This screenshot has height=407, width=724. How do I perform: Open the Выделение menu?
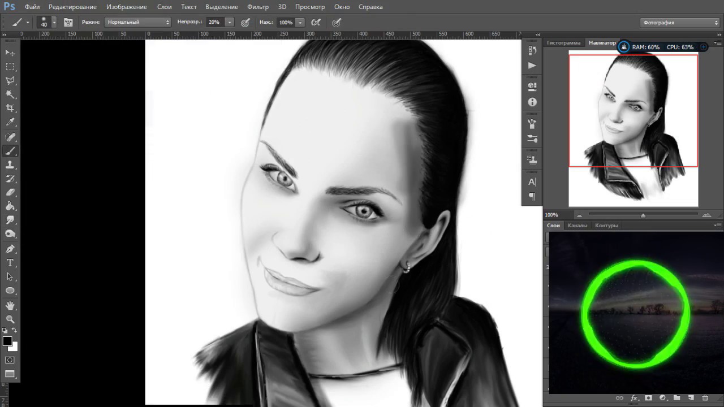222,7
